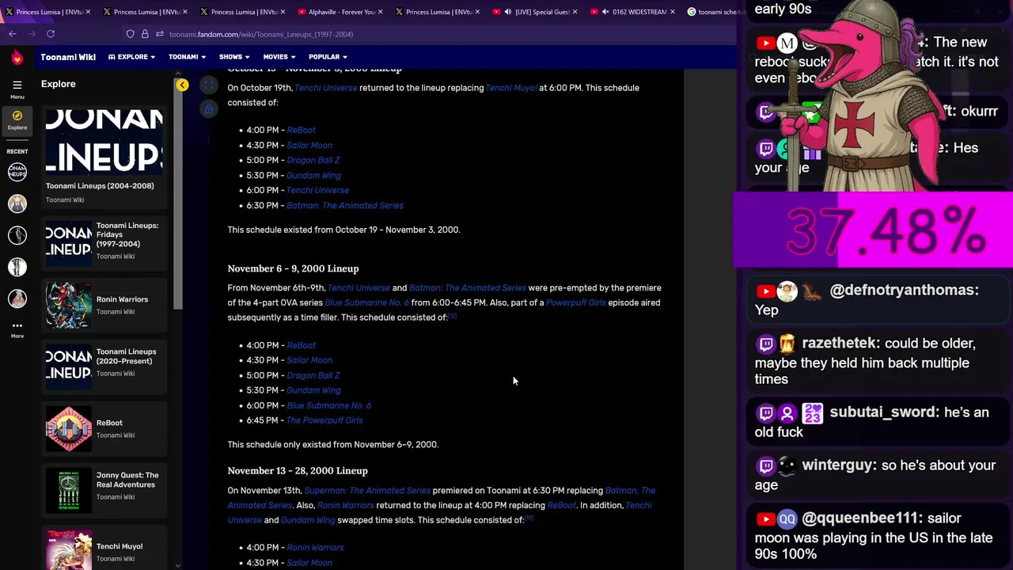Open first recent wiki avatar, Toonami Lineups
Screen dimensions: 1013x570
pyautogui.click(x=17, y=172)
